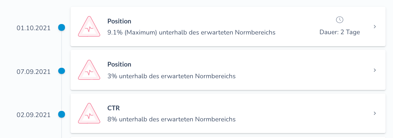Click the warning triangle icon for 01.10.2021 Position alert
393x138 pixels.
[89, 27]
